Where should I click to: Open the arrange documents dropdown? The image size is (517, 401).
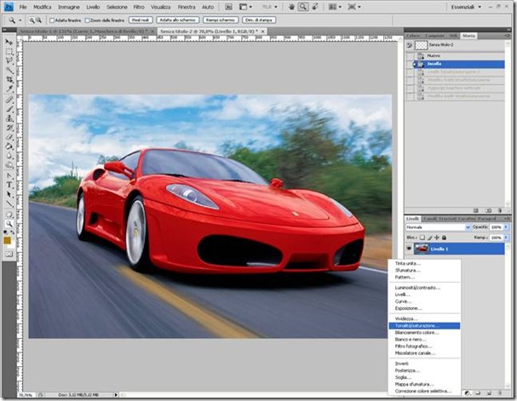coord(336,7)
